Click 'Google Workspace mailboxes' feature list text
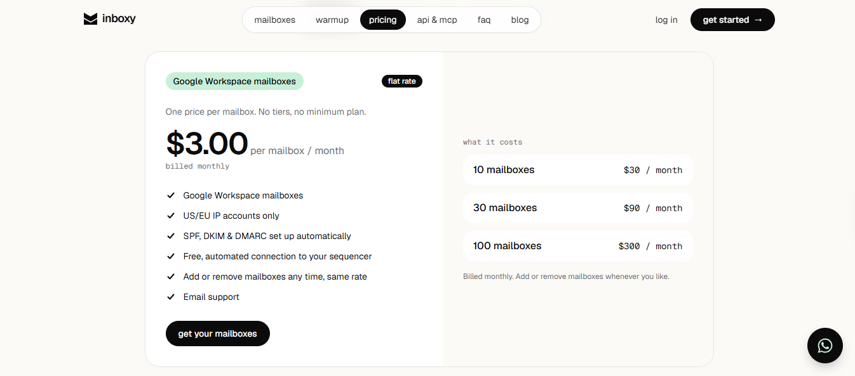The height and width of the screenshot is (376, 855). [243, 195]
